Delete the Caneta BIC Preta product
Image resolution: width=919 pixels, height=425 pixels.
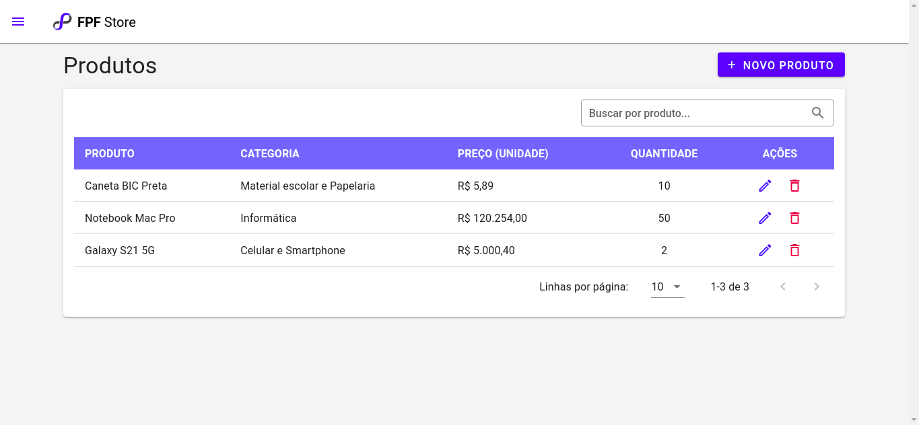tap(794, 186)
